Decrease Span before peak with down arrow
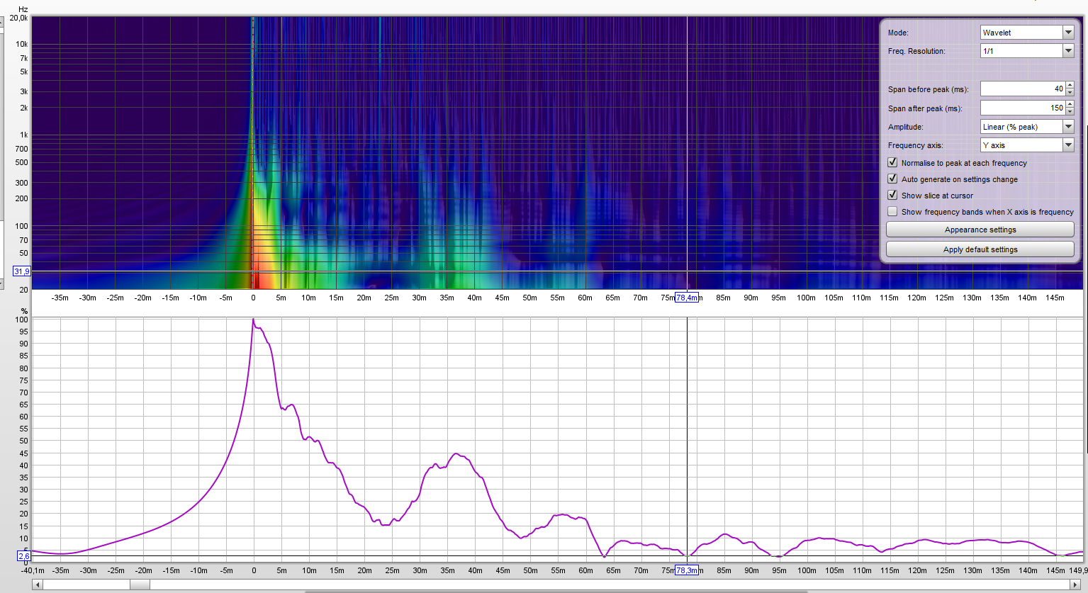Viewport: 1088px width, 593px height. pyautogui.click(x=1070, y=93)
